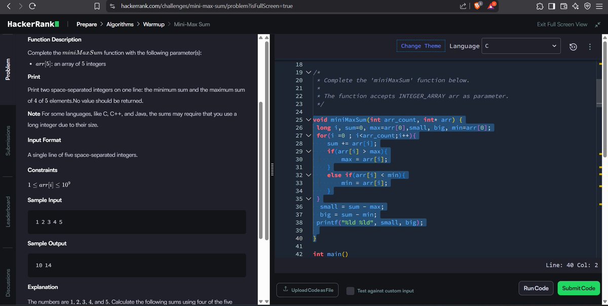Open Brave Wallet icon

564,6
